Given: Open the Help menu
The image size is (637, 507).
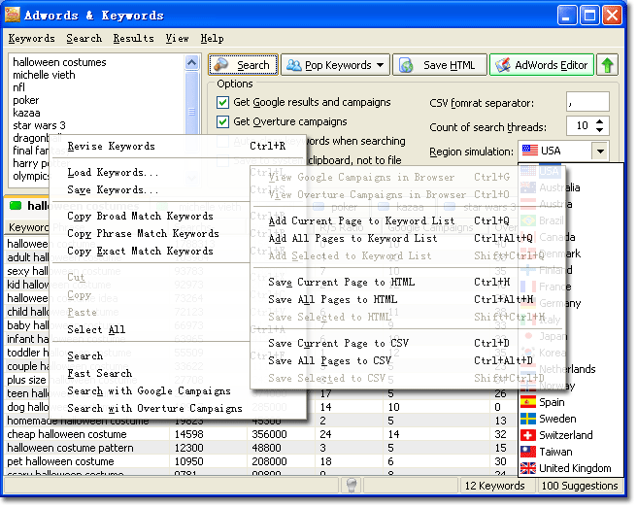Looking at the screenshot, I should [212, 38].
